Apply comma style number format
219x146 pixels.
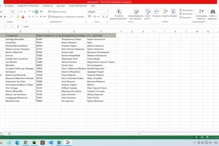click(98, 17)
